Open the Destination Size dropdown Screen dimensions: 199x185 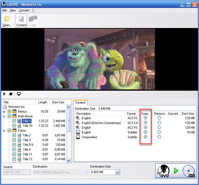(x=118, y=172)
